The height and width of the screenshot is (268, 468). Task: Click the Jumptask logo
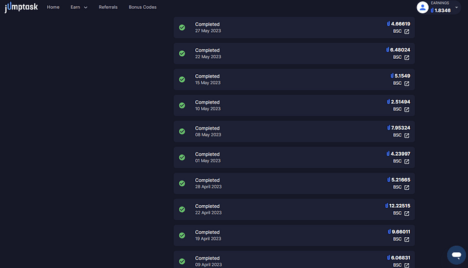(x=21, y=7)
